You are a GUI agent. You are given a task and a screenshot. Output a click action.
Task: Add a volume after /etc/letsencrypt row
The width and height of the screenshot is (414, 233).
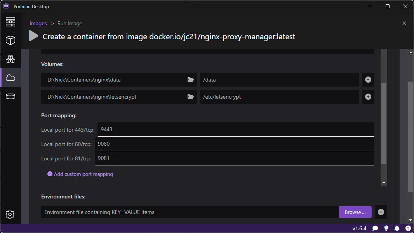[x=368, y=97]
